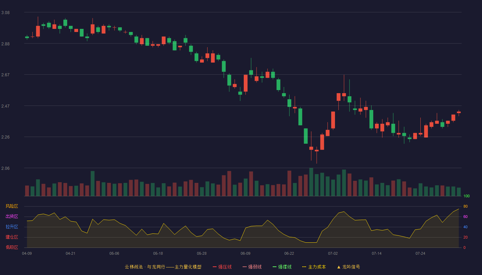Image resolution: width=482 pixels, height=275 pixels.
Task: Click the 06-22 date label
Action: point(289,253)
